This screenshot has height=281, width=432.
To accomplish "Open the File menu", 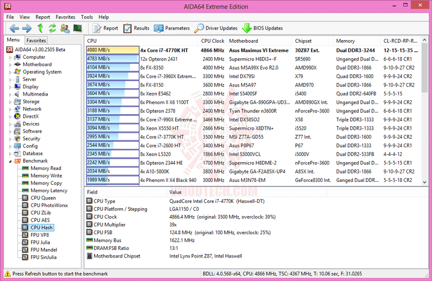I will coord(10,17).
